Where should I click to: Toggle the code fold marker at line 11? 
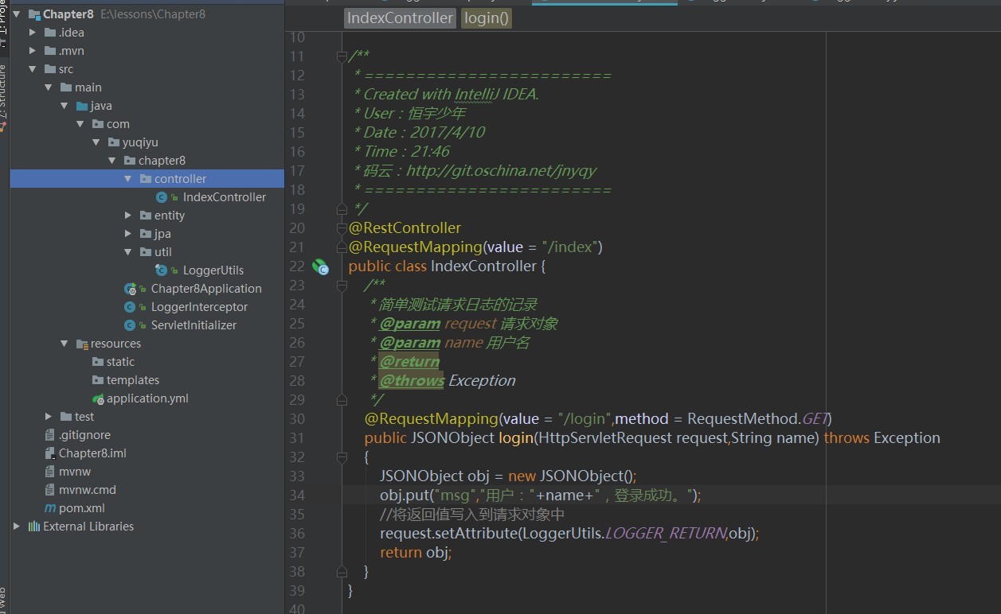click(342, 56)
